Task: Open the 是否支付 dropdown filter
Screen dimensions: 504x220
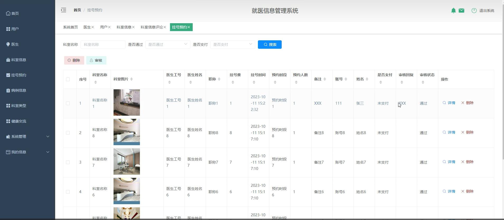Action: coord(233,45)
